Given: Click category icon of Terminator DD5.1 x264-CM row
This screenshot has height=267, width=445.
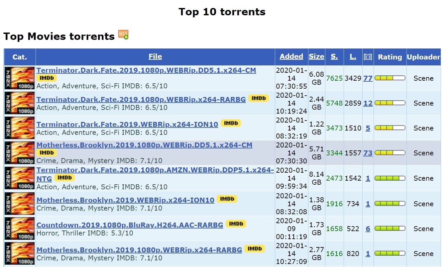Looking at the screenshot, I should coord(20,78).
